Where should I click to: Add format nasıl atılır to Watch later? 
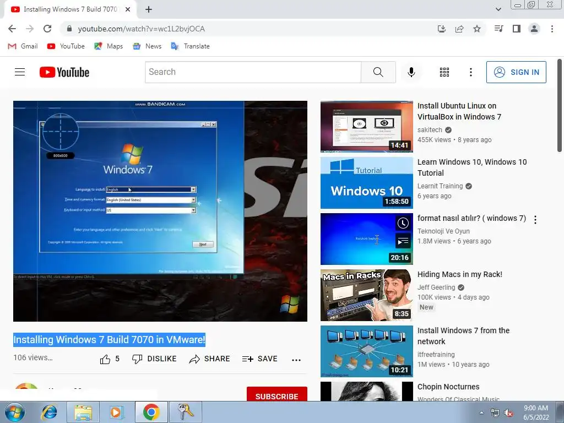click(x=403, y=223)
